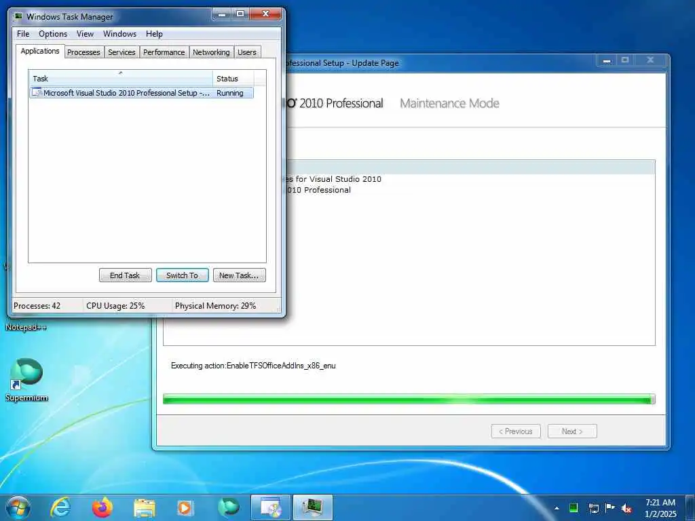Click Physical Memory: 29% in status bar
Screen dimensions: 695x521
[x=215, y=306]
